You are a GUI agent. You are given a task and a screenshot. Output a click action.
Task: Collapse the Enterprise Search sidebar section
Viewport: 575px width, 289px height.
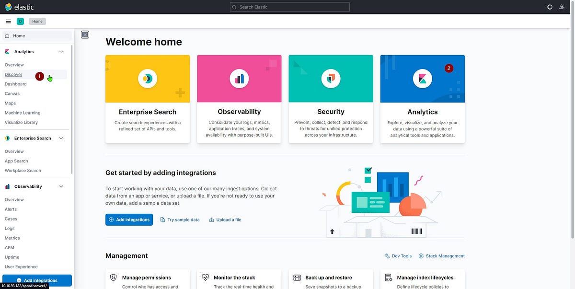point(61,138)
